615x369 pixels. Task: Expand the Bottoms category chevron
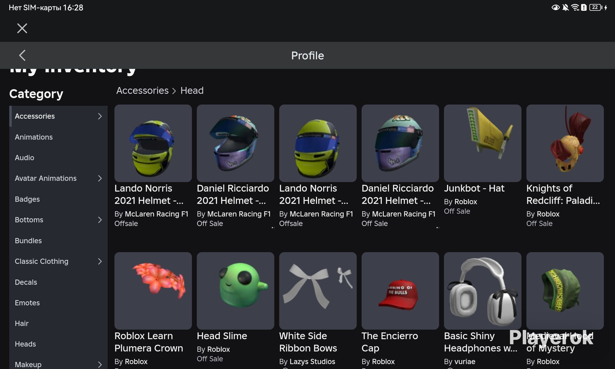tap(100, 220)
